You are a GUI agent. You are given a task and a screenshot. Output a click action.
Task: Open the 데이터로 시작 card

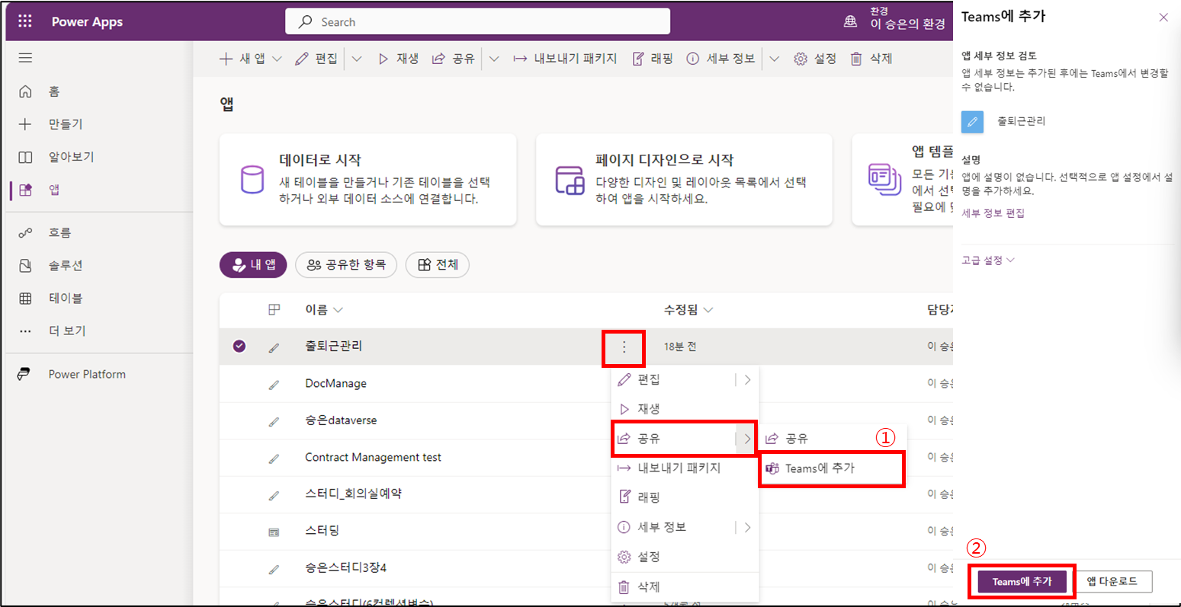[368, 180]
